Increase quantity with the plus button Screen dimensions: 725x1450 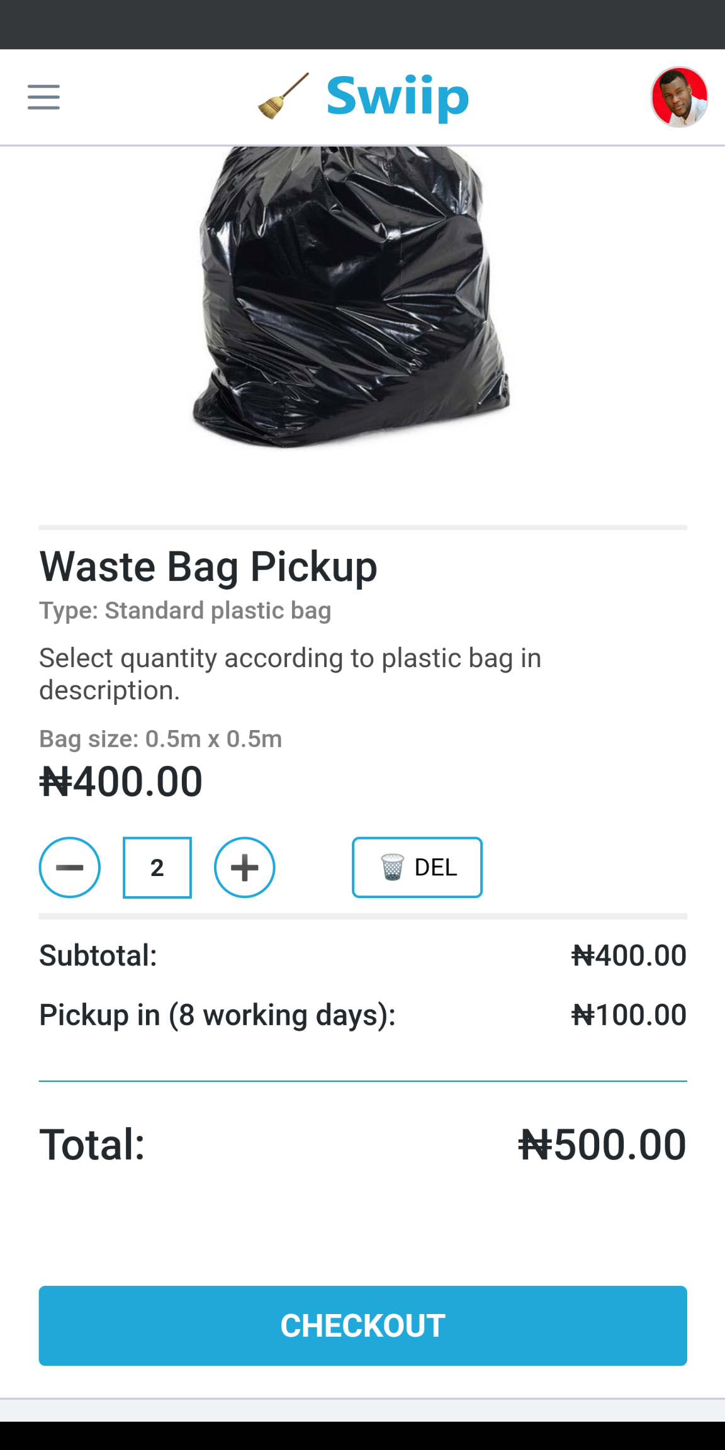click(x=245, y=867)
